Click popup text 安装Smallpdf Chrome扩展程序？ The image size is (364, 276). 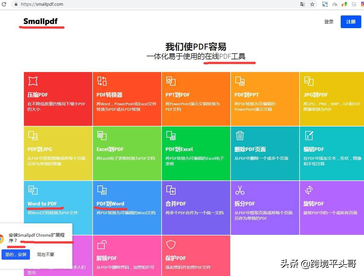coord(37,238)
